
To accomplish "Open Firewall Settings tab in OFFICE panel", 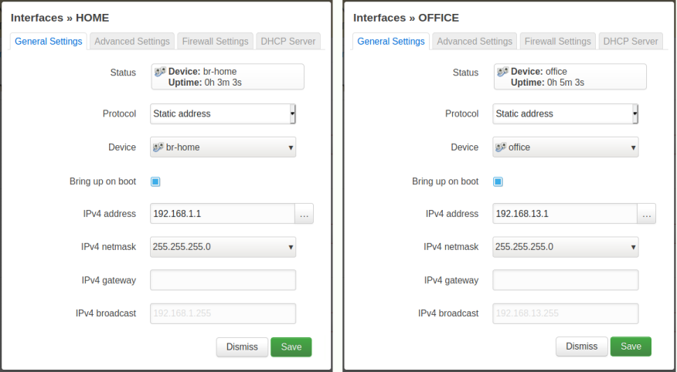I will 558,42.
